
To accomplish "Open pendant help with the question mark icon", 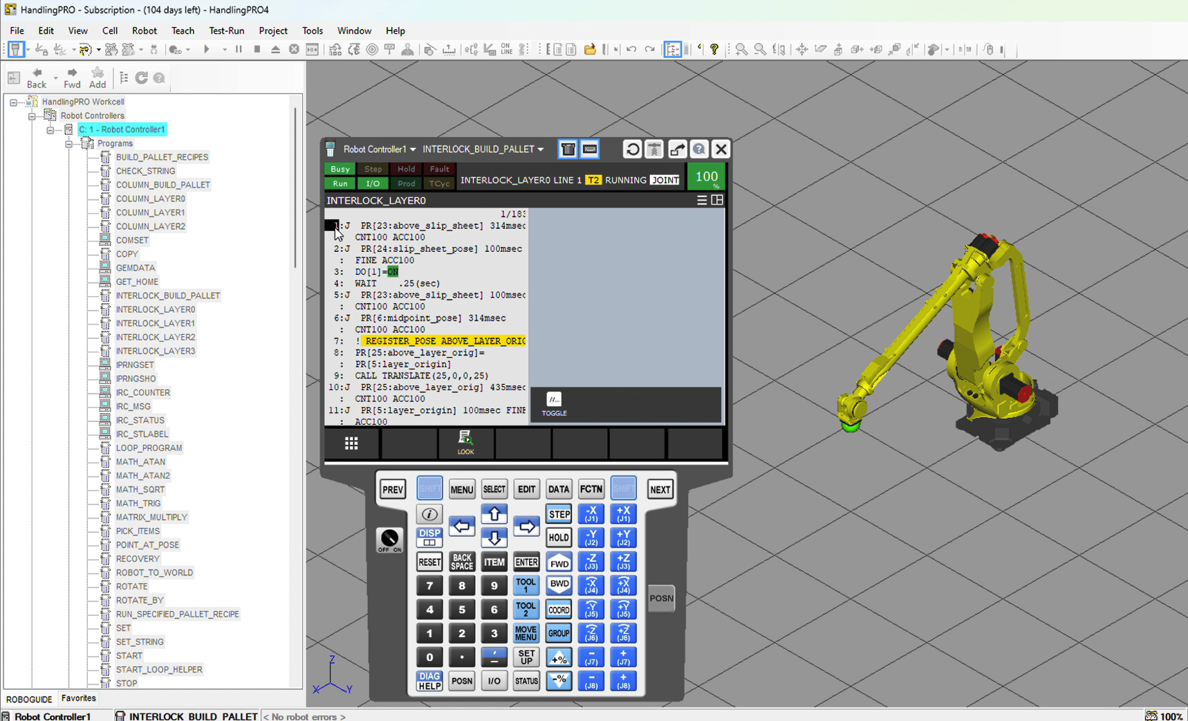I will pos(698,149).
